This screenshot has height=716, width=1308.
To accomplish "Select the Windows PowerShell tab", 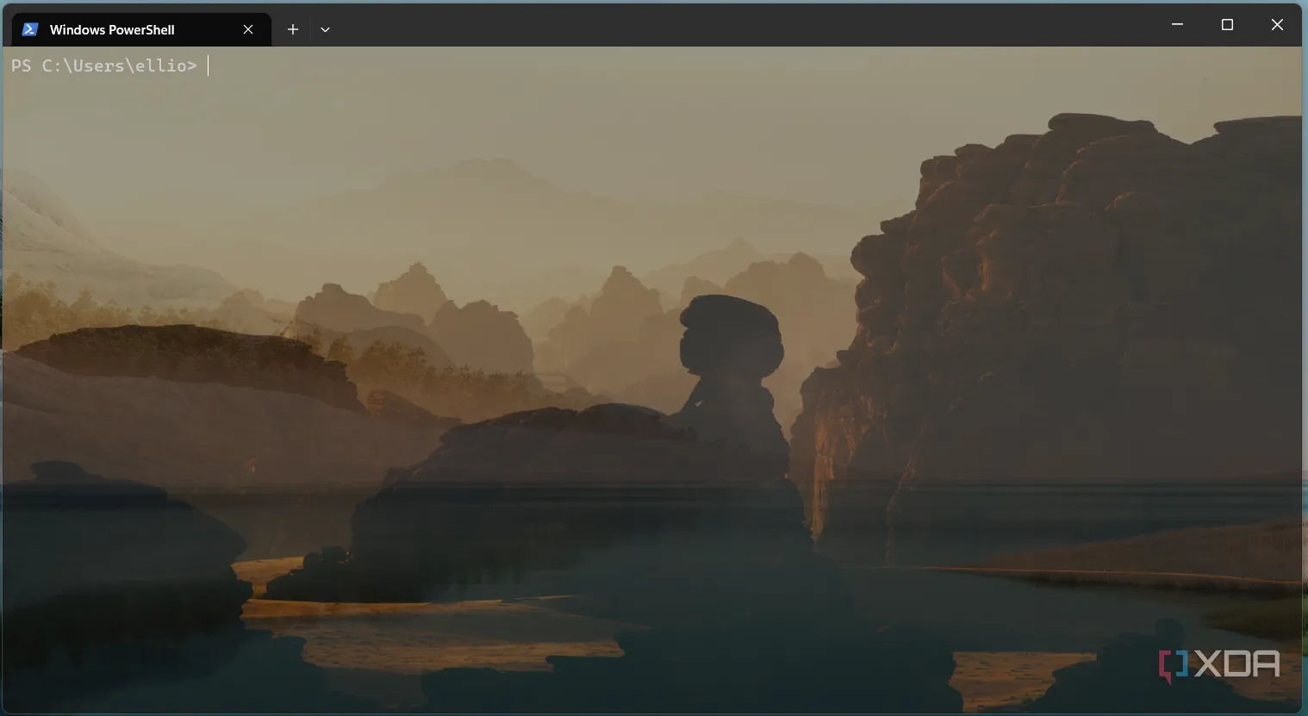I will (x=142, y=29).
